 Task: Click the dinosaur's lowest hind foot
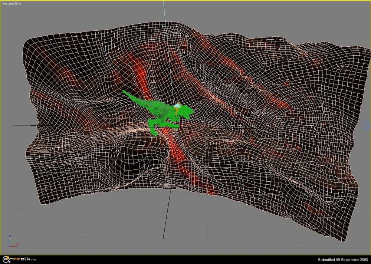tap(155, 133)
